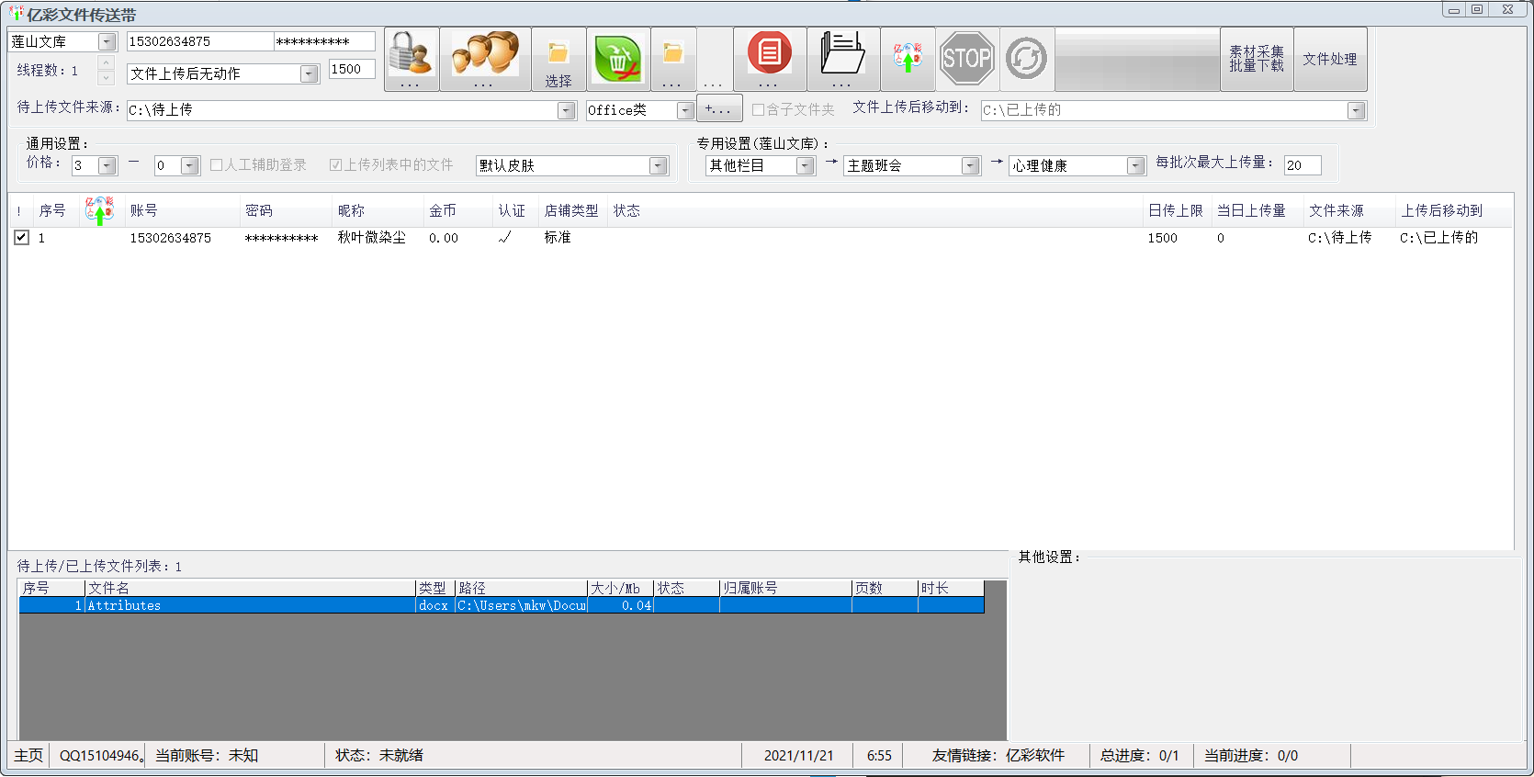Open the 心理健康 dropdown

coord(1136,165)
